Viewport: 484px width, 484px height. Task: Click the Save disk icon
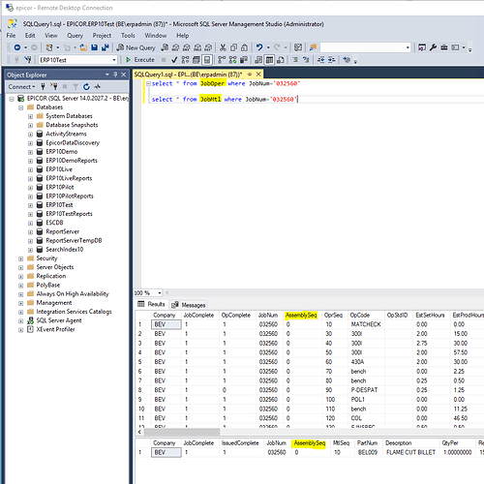94,47
